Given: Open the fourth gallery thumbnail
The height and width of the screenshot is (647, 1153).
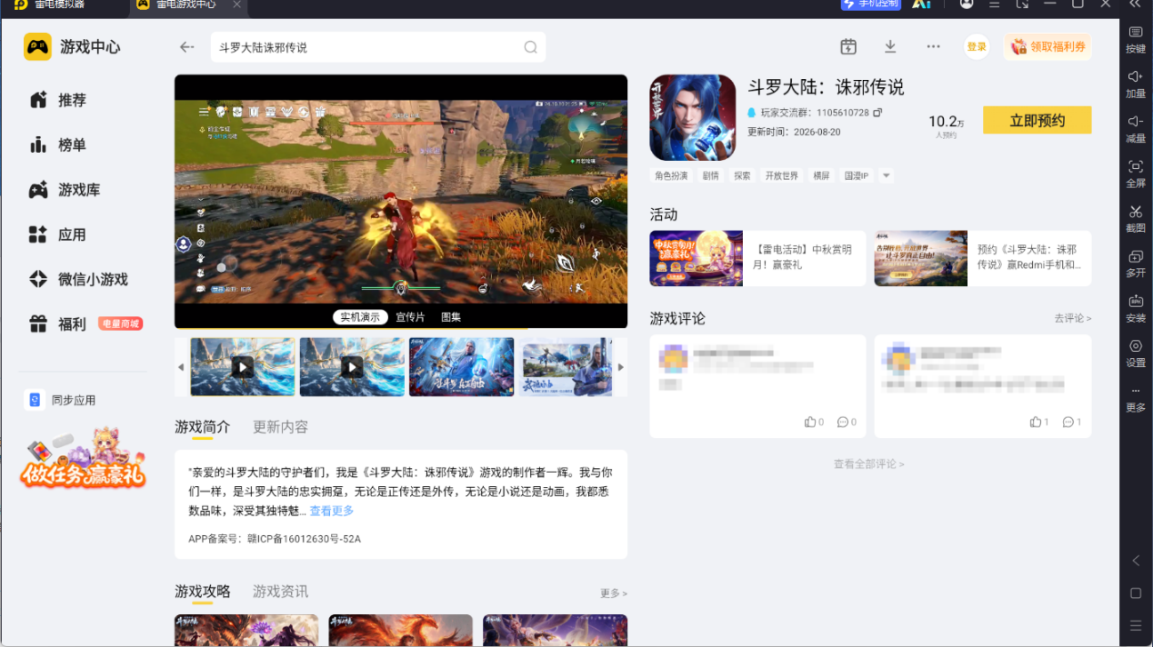Looking at the screenshot, I should pyautogui.click(x=566, y=367).
